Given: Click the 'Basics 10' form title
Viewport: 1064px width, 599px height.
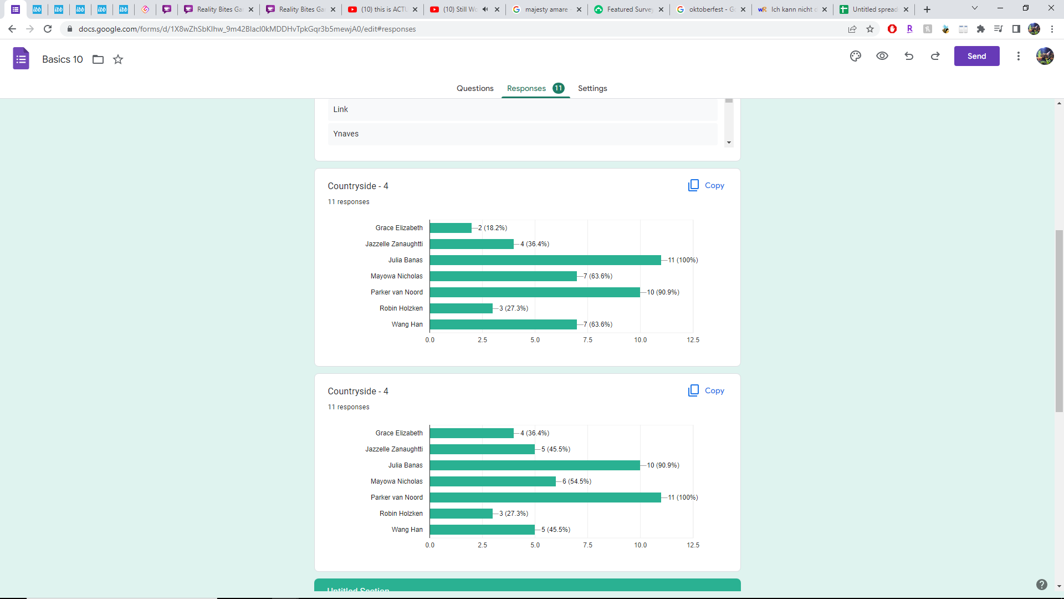Looking at the screenshot, I should pyautogui.click(x=63, y=59).
